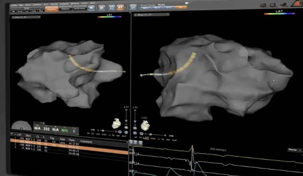Click round icon above right AP label
The height and width of the screenshot is (176, 303).
pyautogui.click(x=135, y=133)
